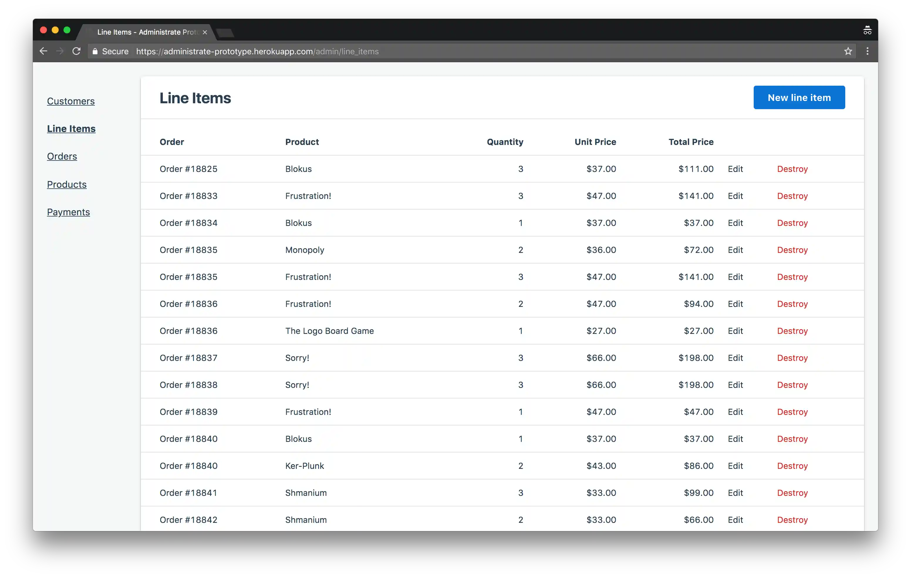Image resolution: width=911 pixels, height=578 pixels.
Task: Click the incognito icon in title bar
Action: pyautogui.click(x=867, y=30)
